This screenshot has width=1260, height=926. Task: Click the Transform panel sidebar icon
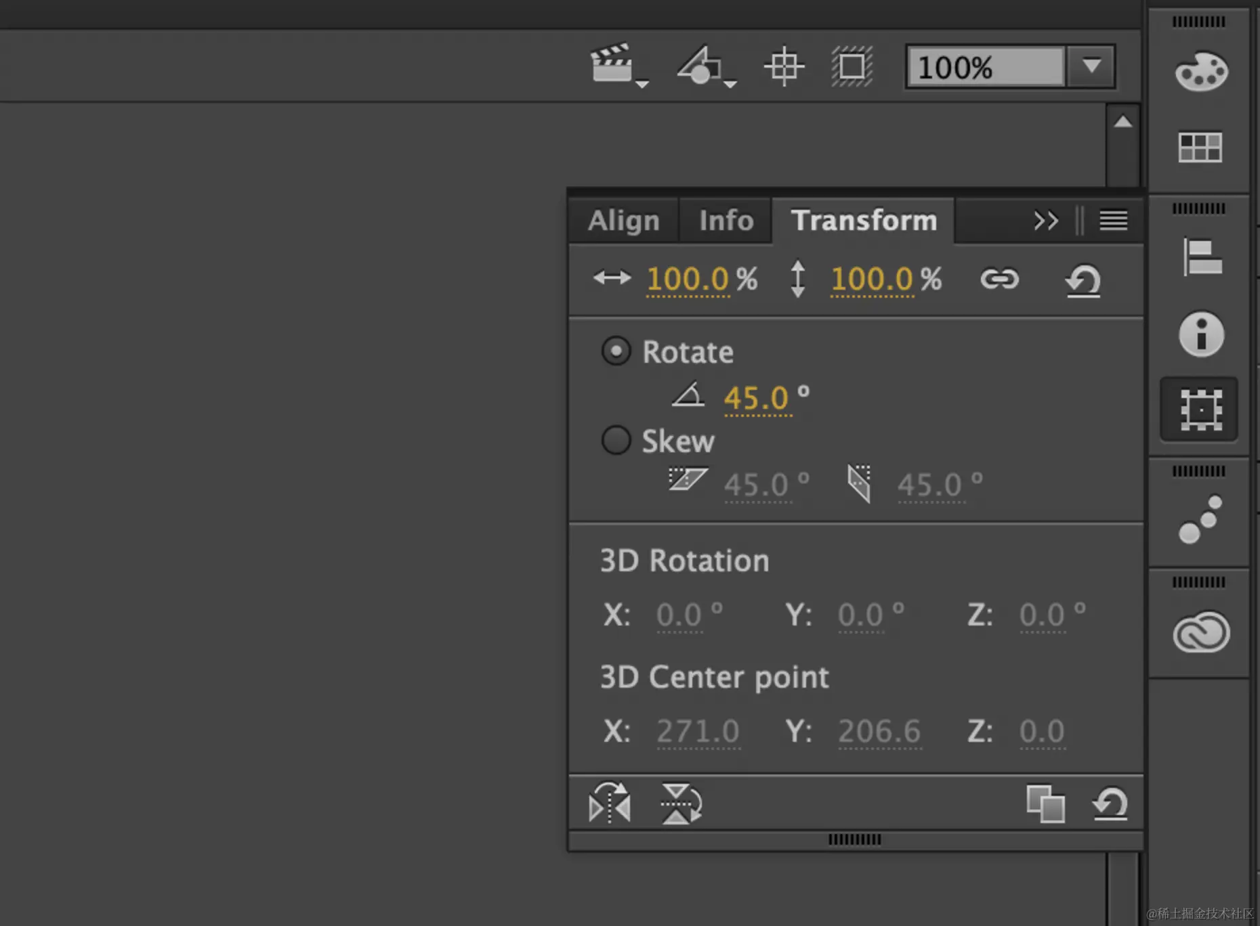pos(1200,410)
